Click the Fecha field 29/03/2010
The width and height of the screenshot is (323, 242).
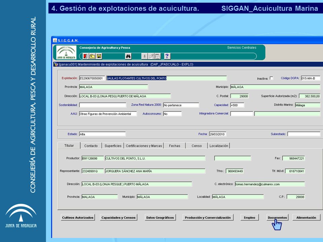(x=218, y=134)
